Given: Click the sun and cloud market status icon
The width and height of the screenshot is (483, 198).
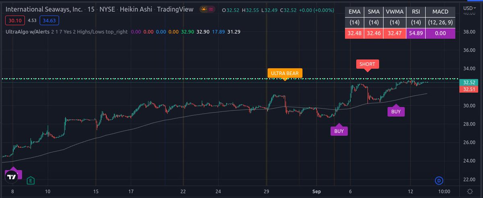Looking at the screenshot, I should (203, 9).
